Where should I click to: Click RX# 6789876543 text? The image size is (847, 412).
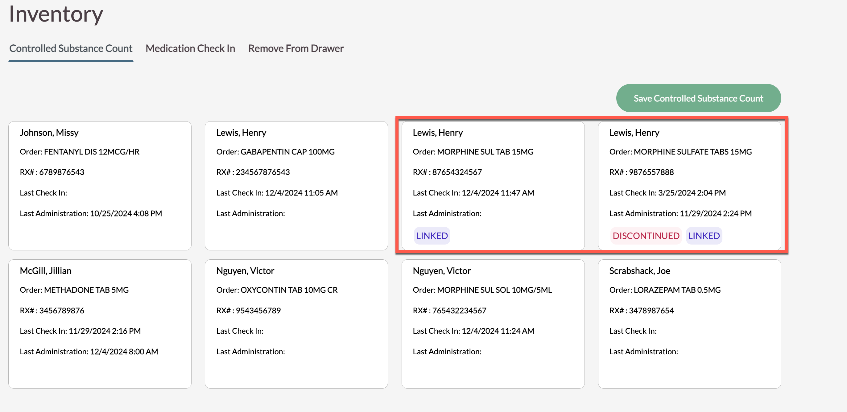pos(52,172)
